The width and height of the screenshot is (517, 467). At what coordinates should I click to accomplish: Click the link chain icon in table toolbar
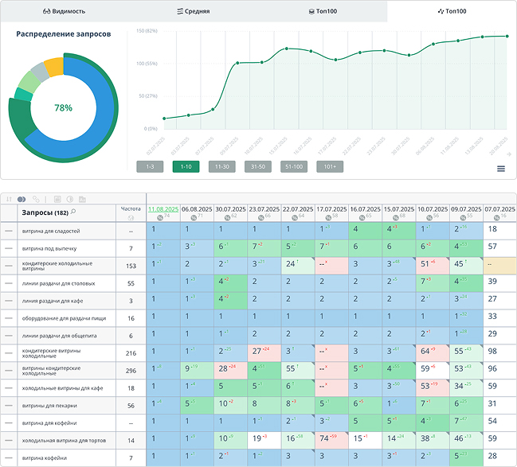[x=36, y=198]
